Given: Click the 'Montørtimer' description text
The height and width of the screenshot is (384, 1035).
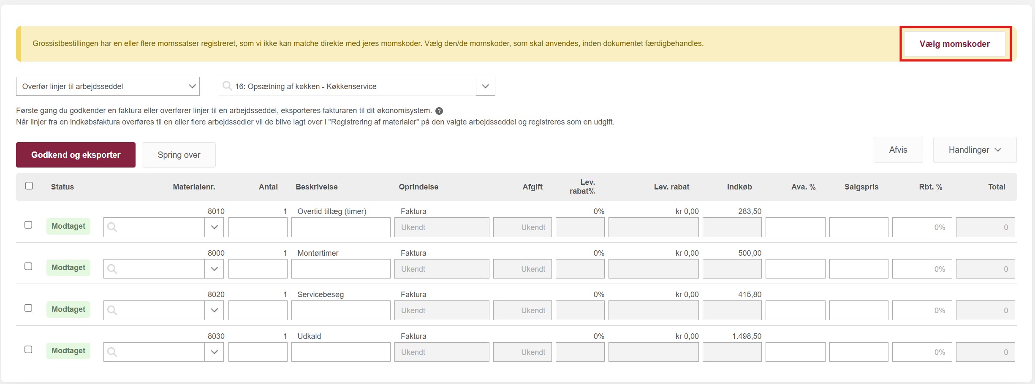Looking at the screenshot, I should [x=318, y=253].
